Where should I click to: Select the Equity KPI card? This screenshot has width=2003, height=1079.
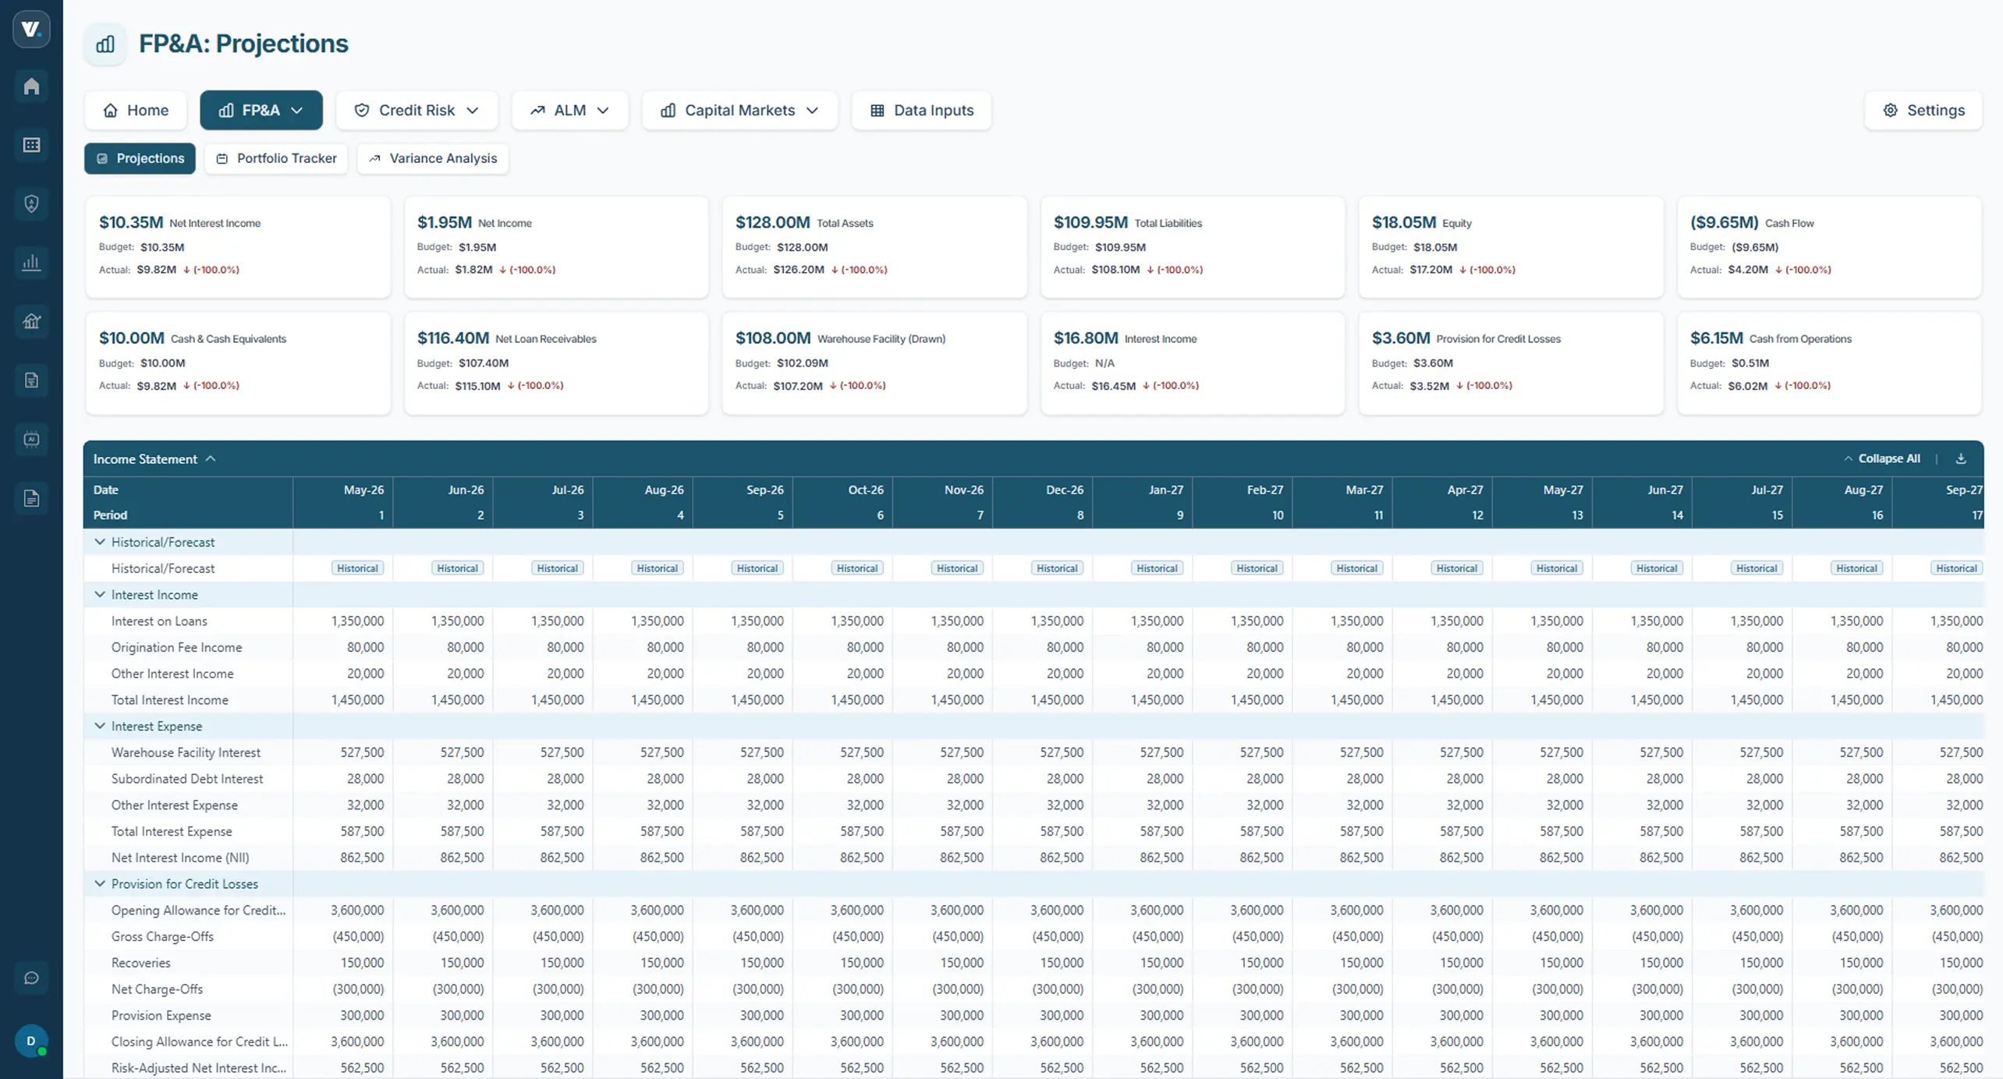1511,247
